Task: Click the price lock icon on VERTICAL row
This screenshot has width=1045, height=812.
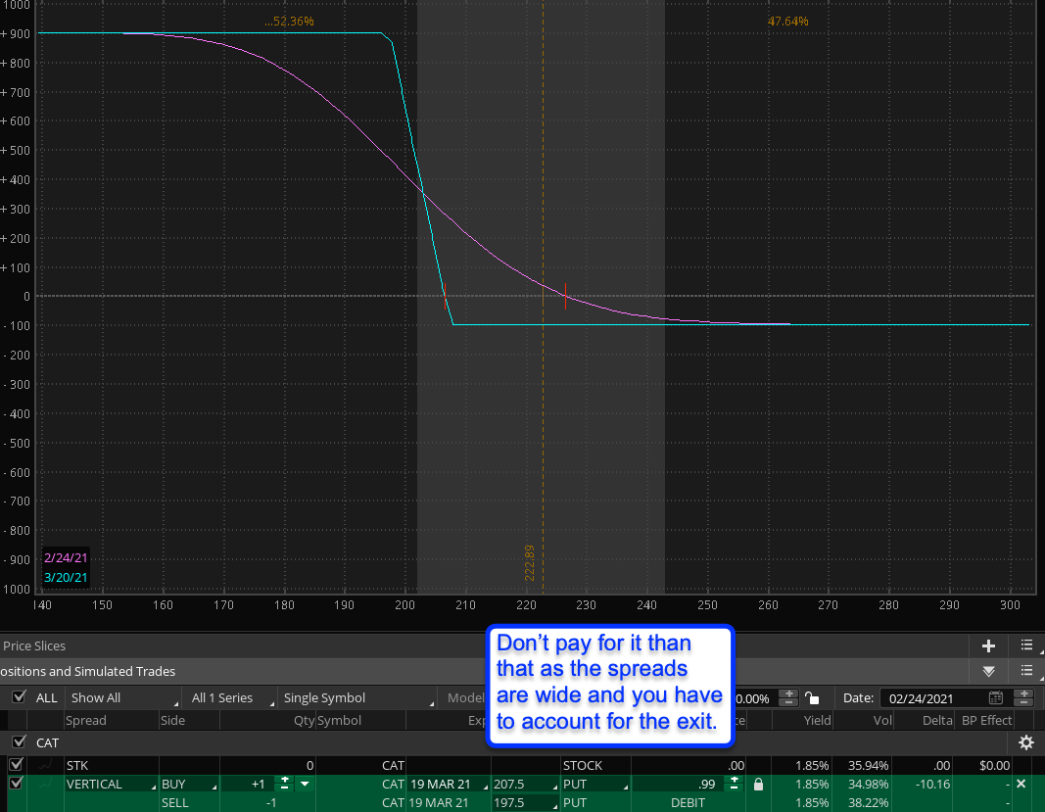Action: point(758,785)
